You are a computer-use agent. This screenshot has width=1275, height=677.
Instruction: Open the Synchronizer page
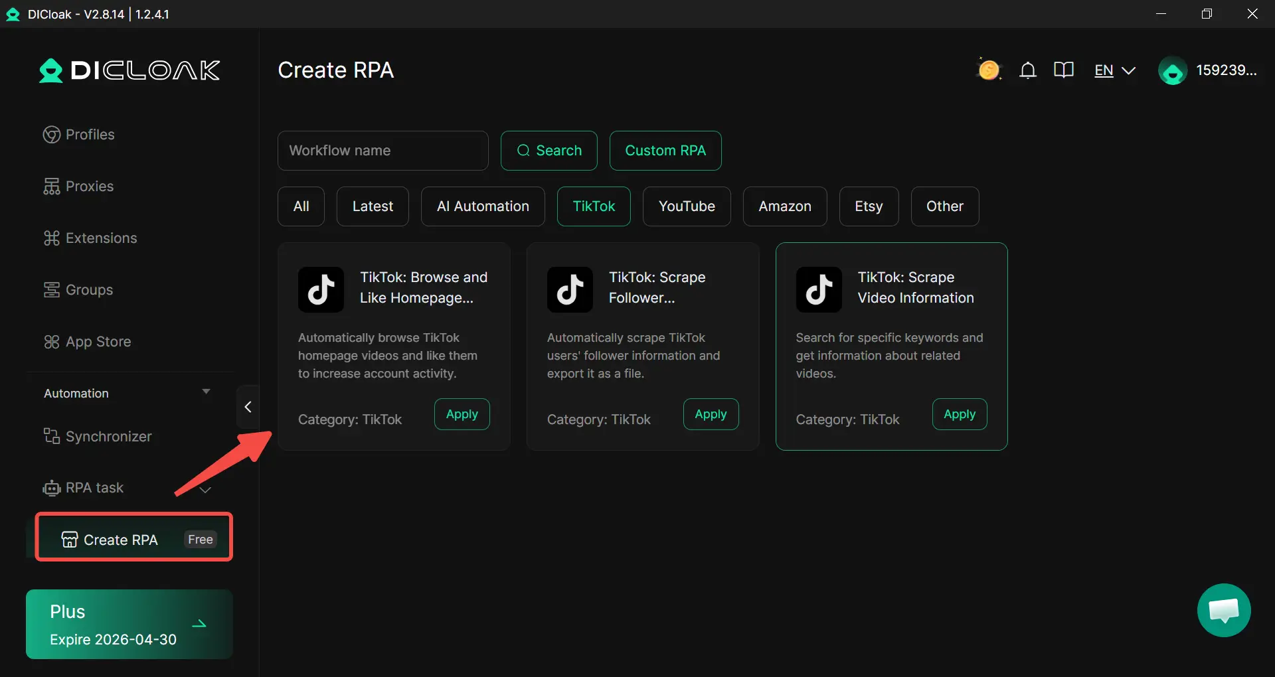(108, 437)
